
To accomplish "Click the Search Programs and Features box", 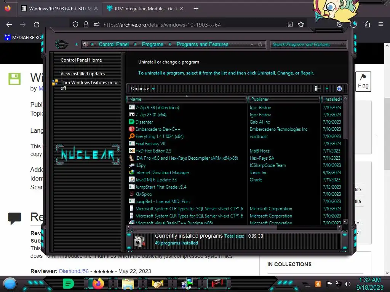I will coord(308,44).
